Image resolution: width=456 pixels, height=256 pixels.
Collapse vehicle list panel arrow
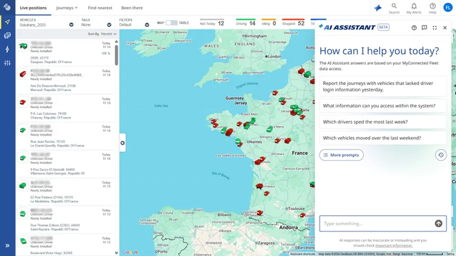[x=122, y=143]
